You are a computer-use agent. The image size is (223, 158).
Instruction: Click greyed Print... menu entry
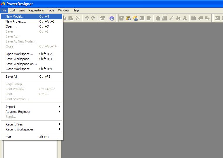point(31,94)
